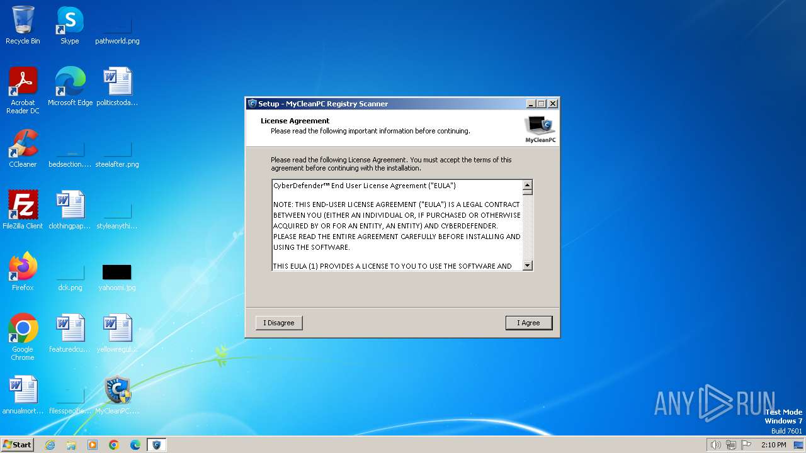806x453 pixels.
Task: Decline the license with I Disagree
Action: point(279,323)
